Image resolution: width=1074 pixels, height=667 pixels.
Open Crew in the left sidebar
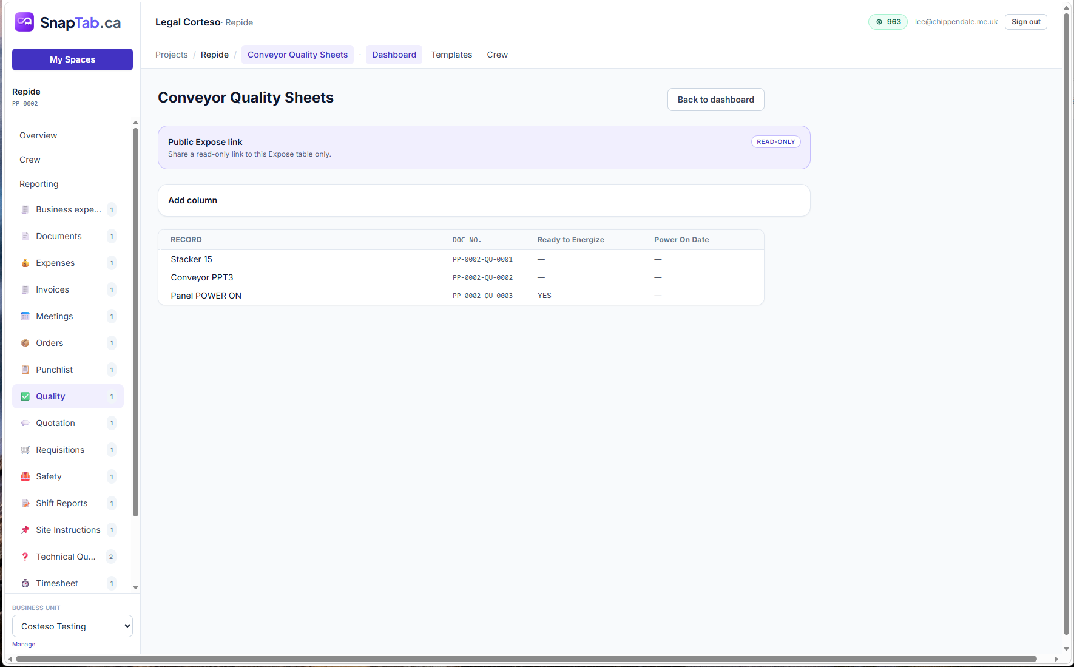30,160
